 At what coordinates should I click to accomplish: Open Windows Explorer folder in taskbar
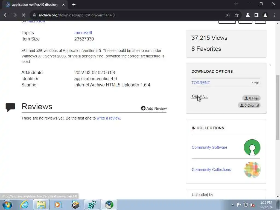41,205
